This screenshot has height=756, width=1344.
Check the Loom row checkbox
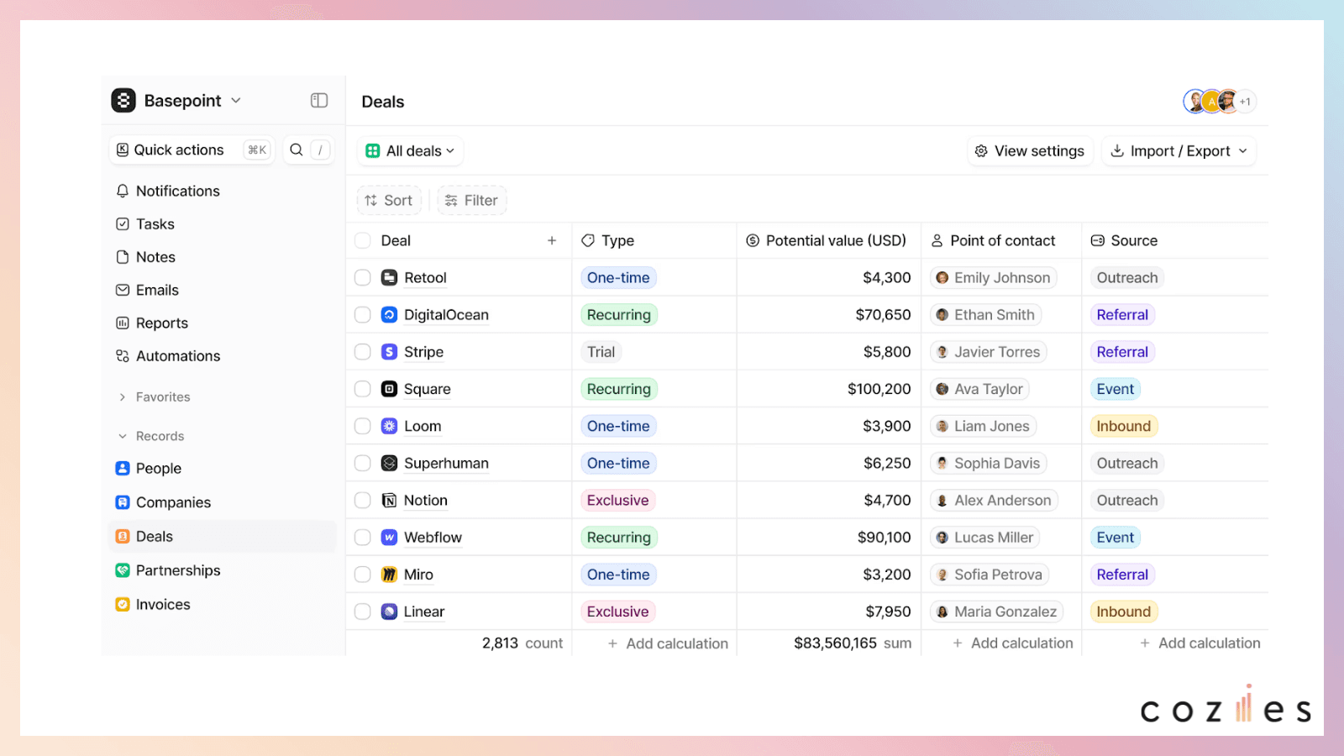tap(363, 426)
